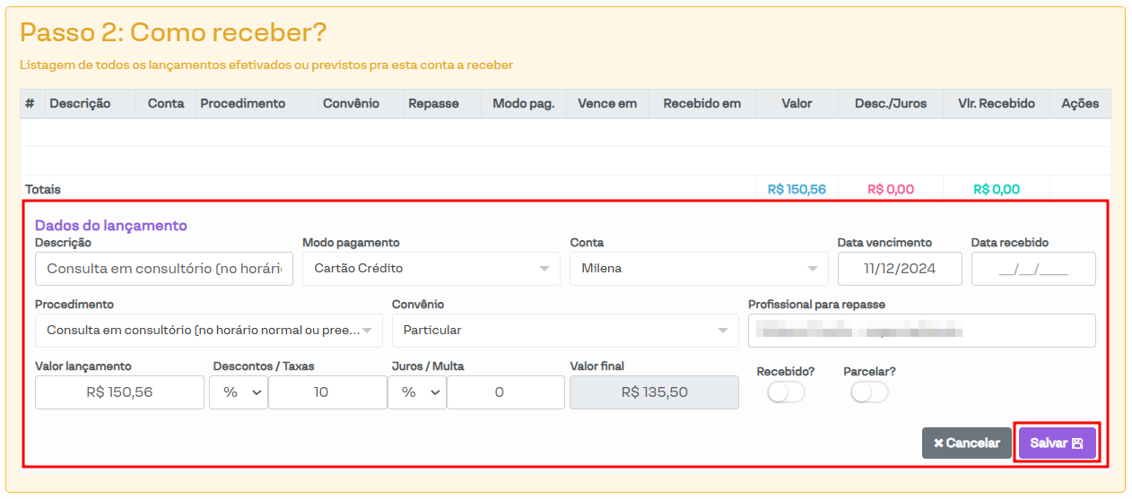
Task: Toggle the Recebido? switch
Action: coord(786,392)
